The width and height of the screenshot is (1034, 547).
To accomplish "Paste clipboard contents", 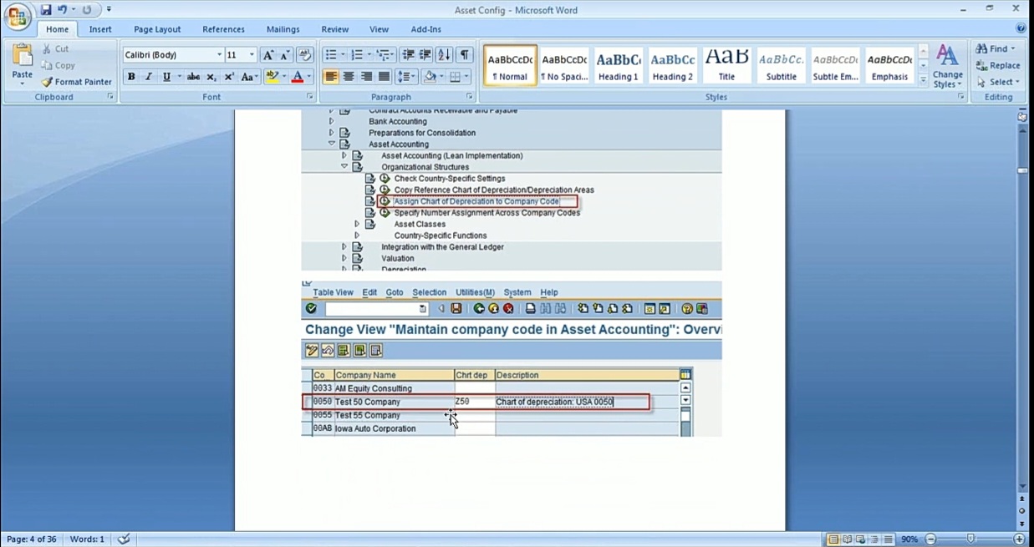I will [x=22, y=65].
